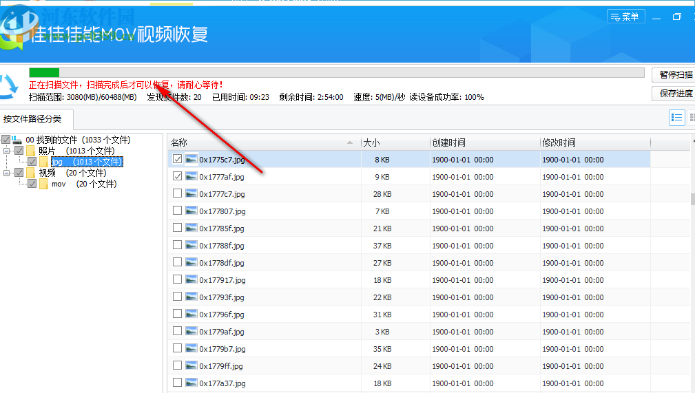Check the 0x17788f.jpg checkbox
The height and width of the screenshot is (393, 695).
tap(177, 245)
